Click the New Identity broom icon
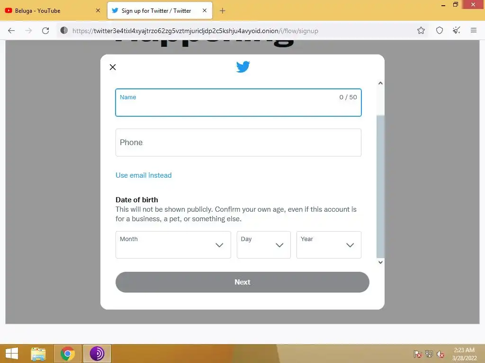Image resolution: width=485 pixels, height=363 pixels. pyautogui.click(x=457, y=30)
